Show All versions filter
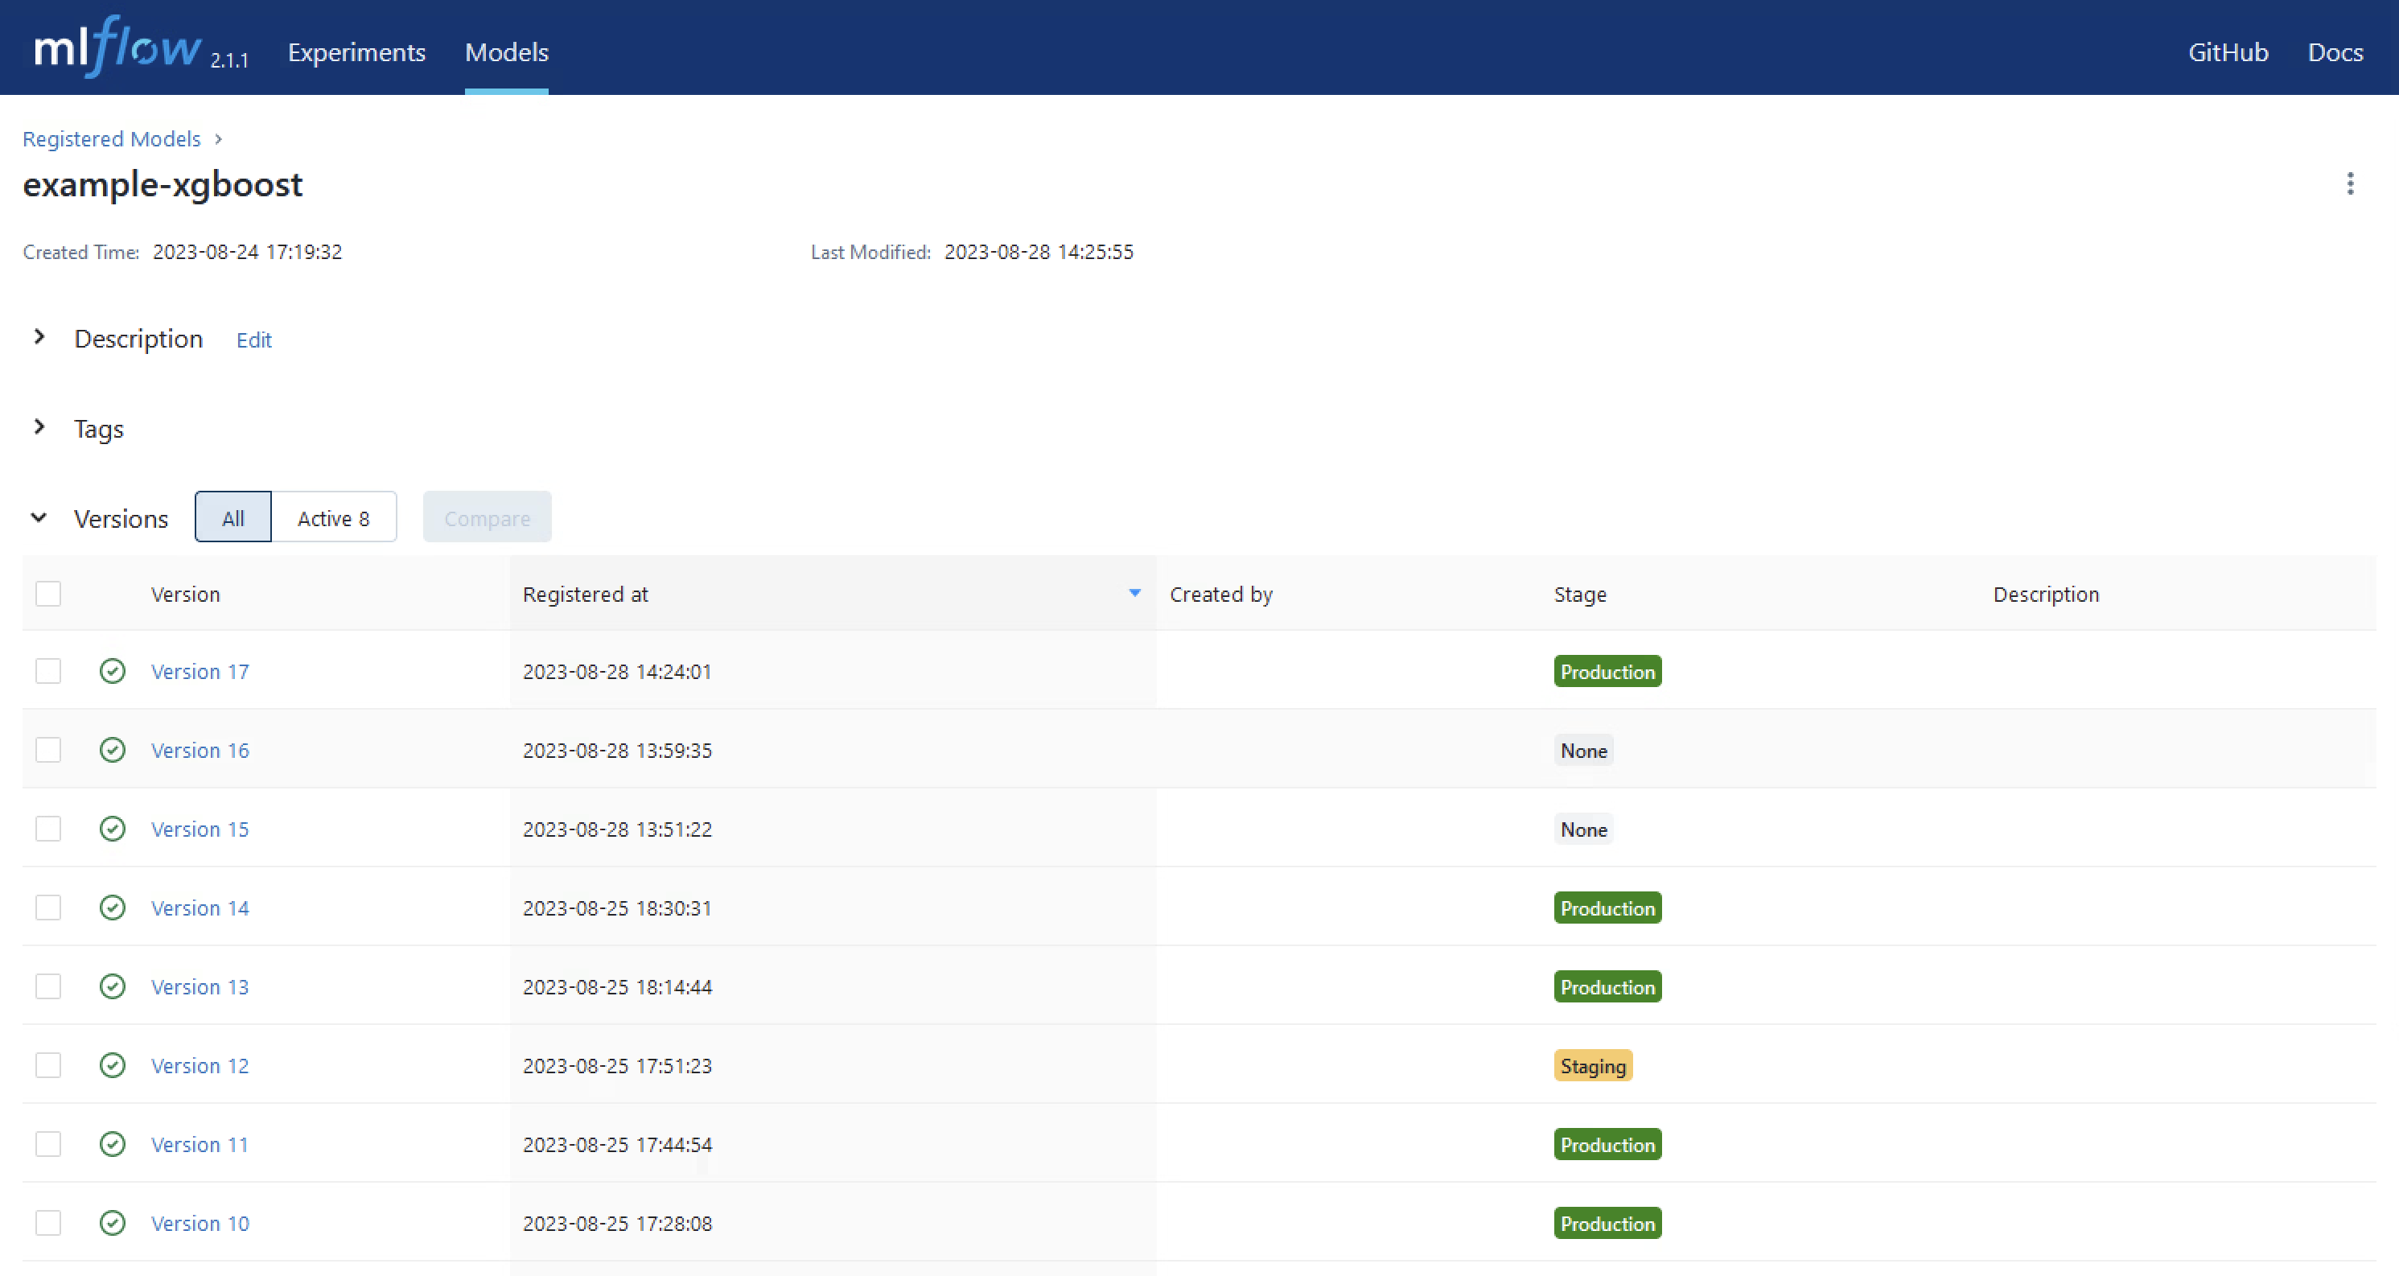 pos(232,517)
